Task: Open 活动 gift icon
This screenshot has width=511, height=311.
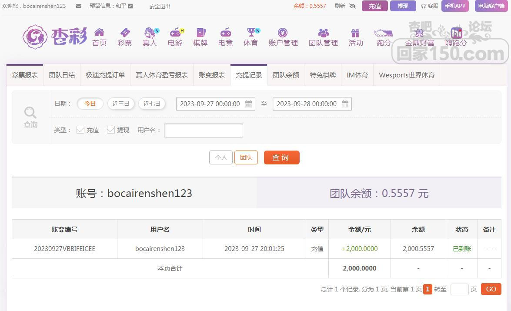Action: [x=355, y=33]
